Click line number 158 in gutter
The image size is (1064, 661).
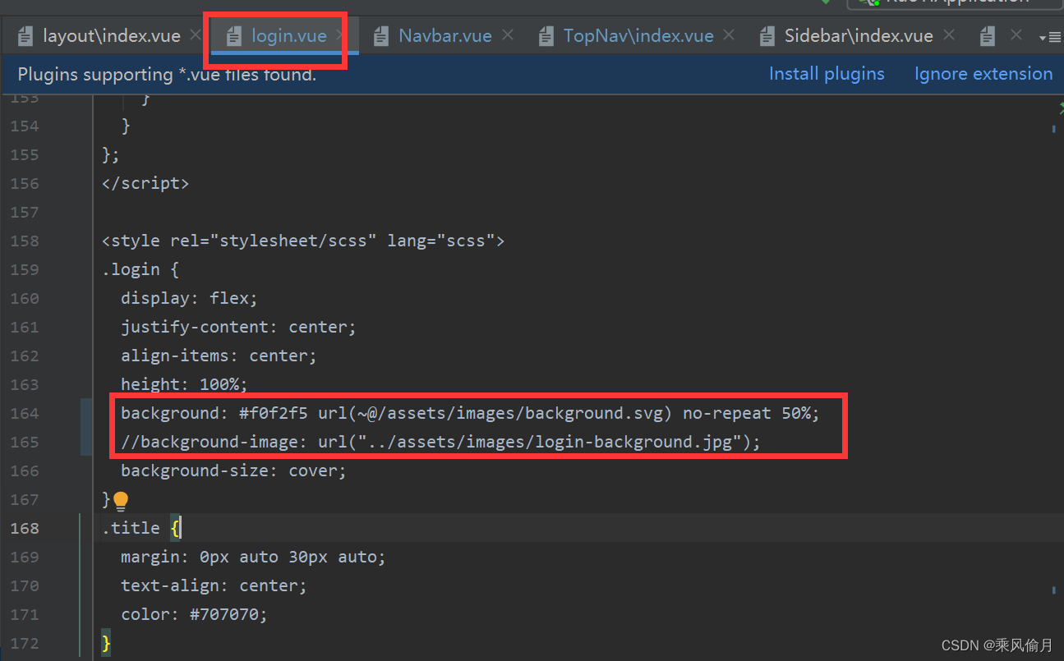(25, 241)
